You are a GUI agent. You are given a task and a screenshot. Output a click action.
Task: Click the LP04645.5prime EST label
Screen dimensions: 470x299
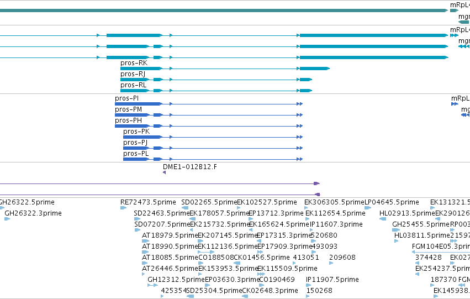pyautogui.click(x=392, y=202)
